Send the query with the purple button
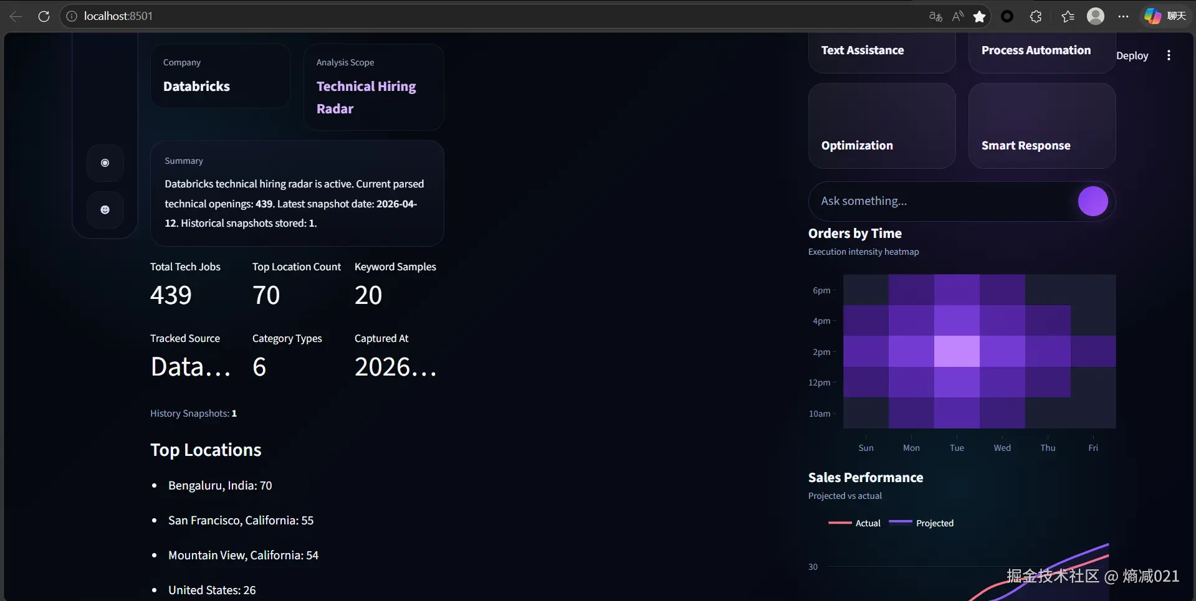 (x=1093, y=201)
